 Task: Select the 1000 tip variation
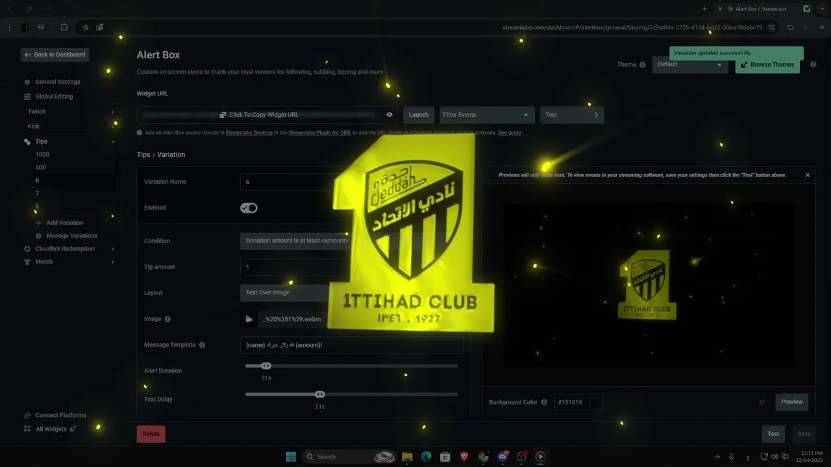tap(42, 154)
